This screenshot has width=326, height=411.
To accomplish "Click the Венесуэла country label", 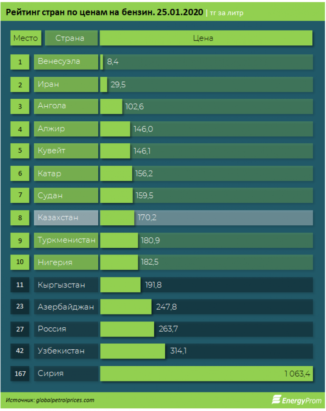I will pyautogui.click(x=66, y=62).
